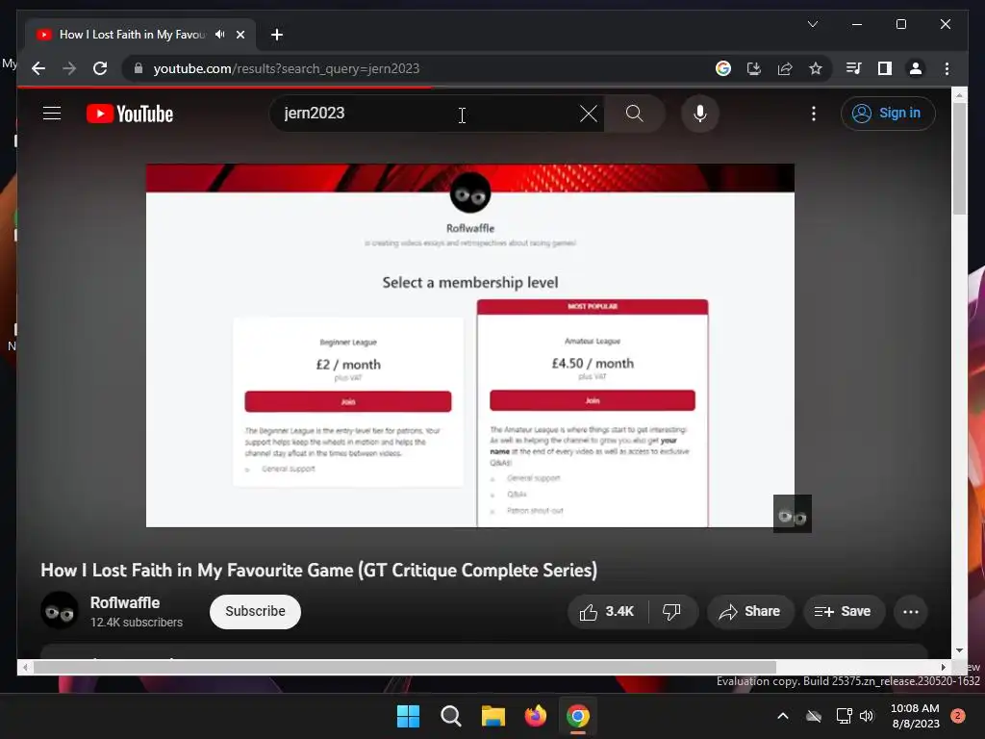
Task: Click the channel watermark on video
Action: pos(793,514)
